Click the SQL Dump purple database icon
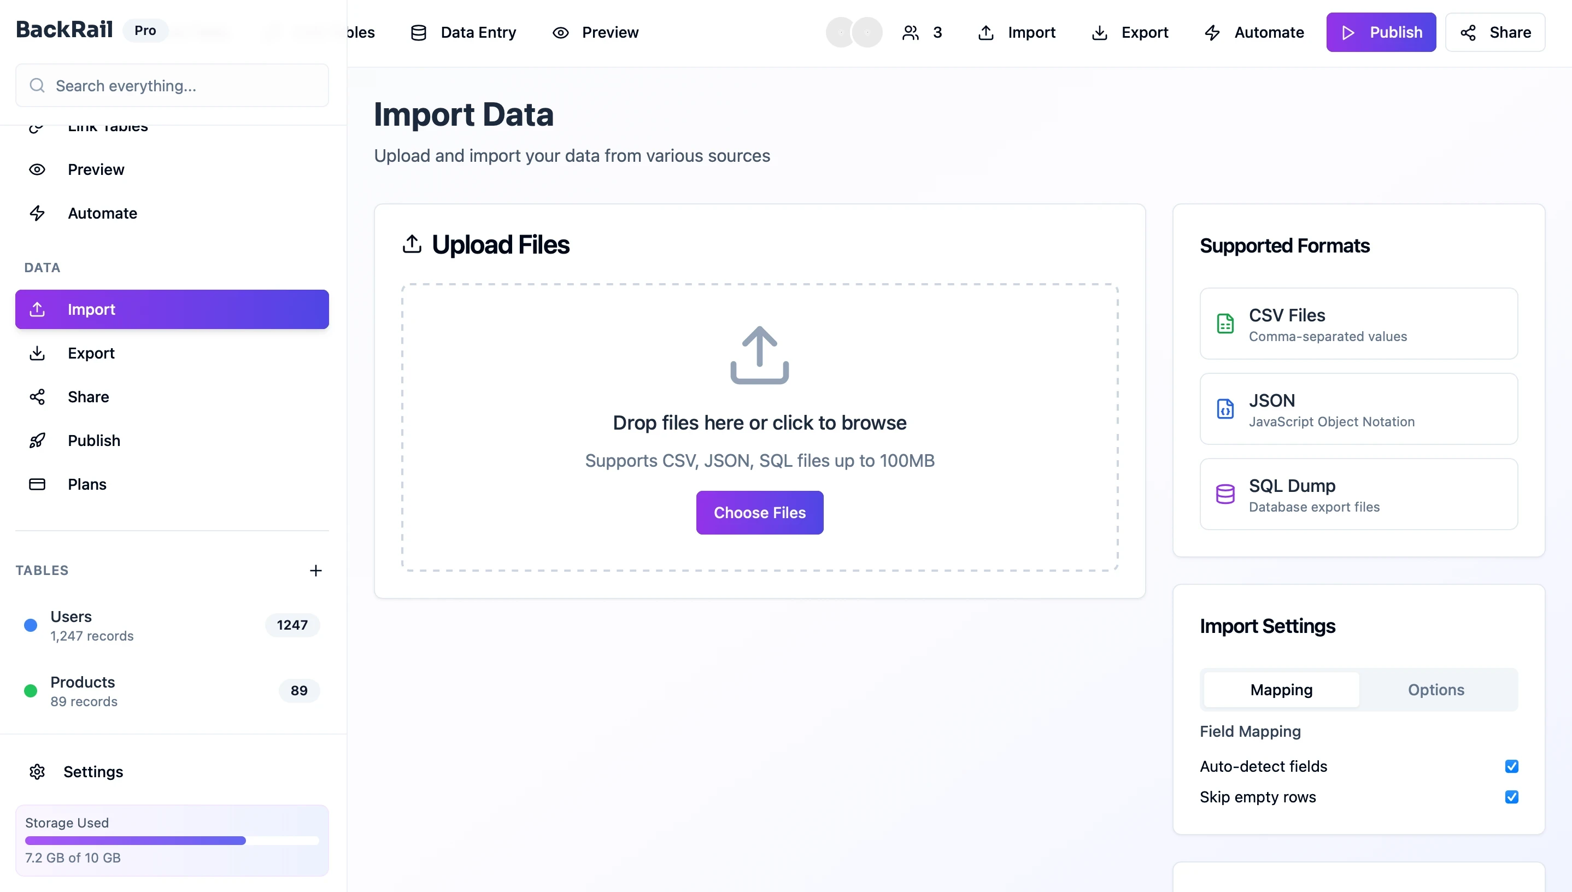The image size is (1572, 892). click(x=1225, y=494)
